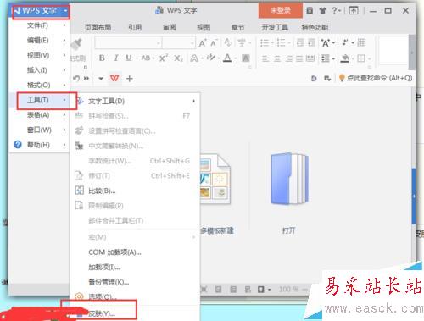The width and height of the screenshot is (424, 321).
Task: Click the 点此查找命令 search box
Action: [377, 78]
